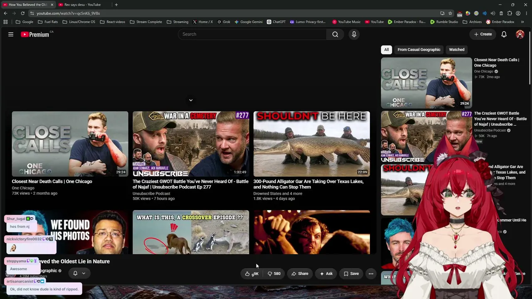The height and width of the screenshot is (299, 532).
Task: Open sidebar 'Closest Near Death Calls' title
Action: pos(497,63)
